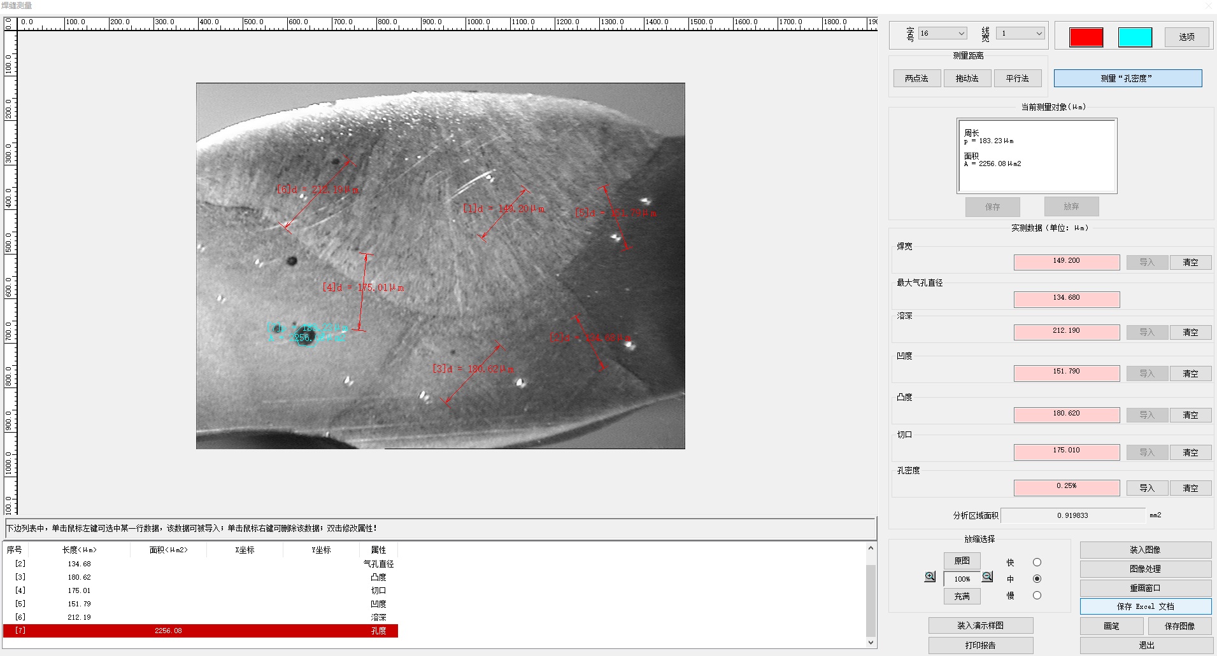Viewport: 1217px width, 656px height.
Task: Click 导入 in the 焊宽 row
Action: pyautogui.click(x=1147, y=262)
